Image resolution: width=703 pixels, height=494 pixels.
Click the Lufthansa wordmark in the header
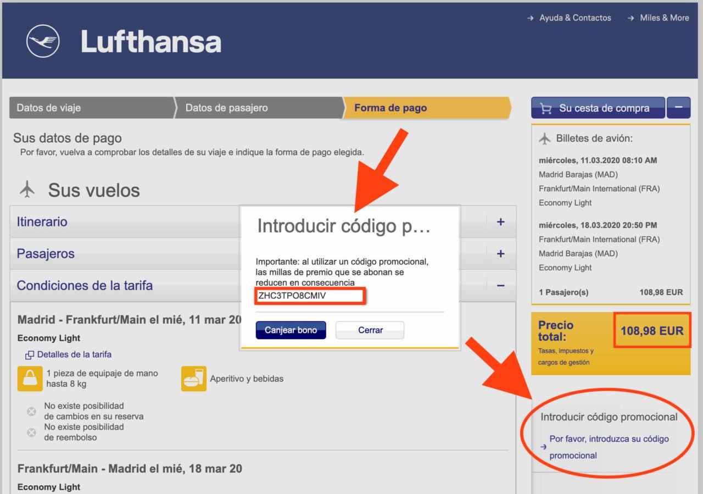tap(151, 42)
